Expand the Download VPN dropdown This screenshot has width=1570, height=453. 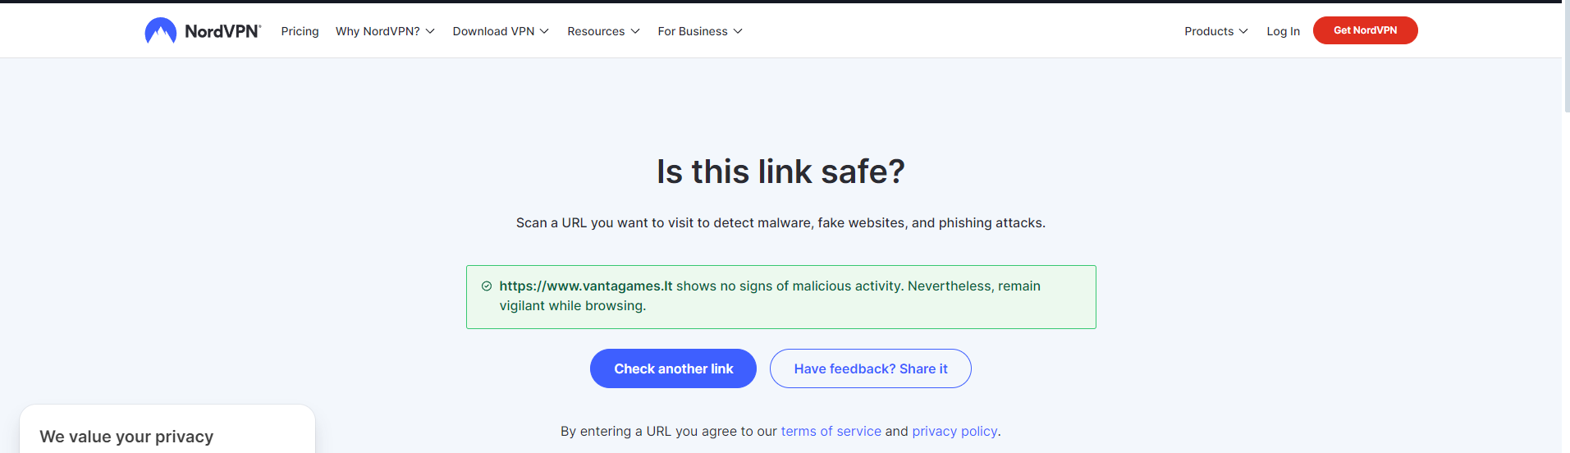click(501, 31)
